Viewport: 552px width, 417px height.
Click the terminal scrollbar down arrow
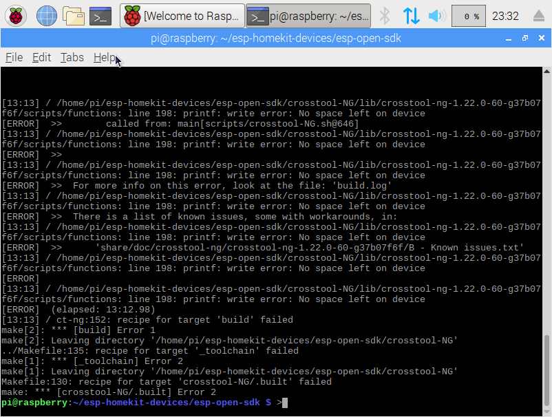point(546,411)
